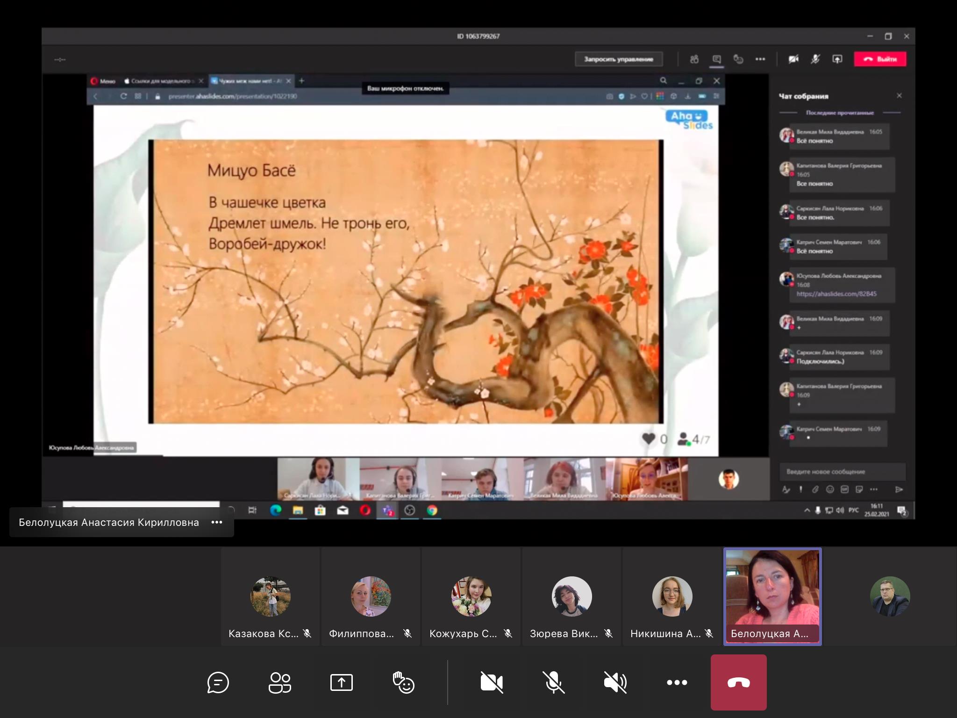This screenshot has width=957, height=718.
Task: Select Кожухарь participant avatar
Action: [x=471, y=596]
